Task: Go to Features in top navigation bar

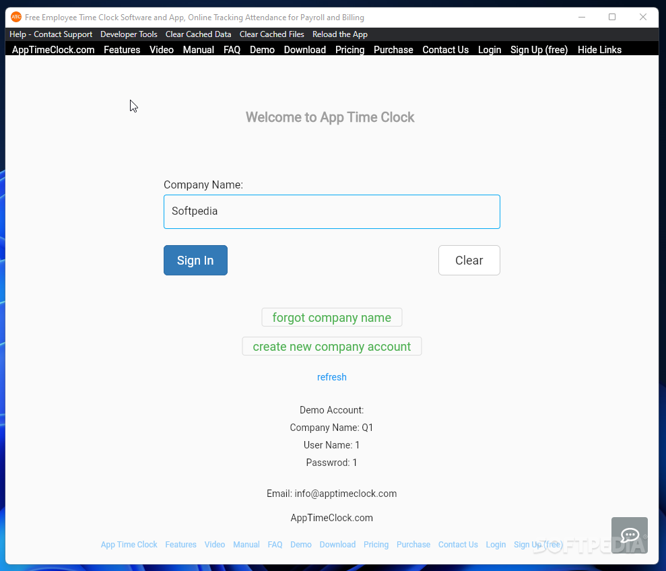Action: (122, 50)
